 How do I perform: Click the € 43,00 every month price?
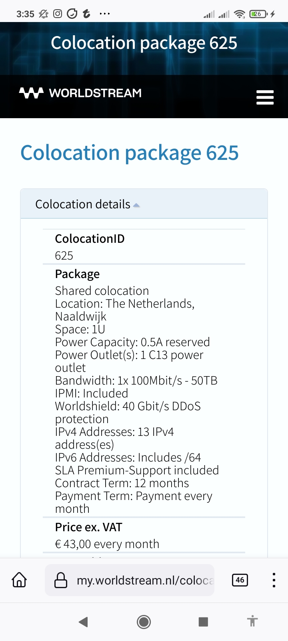[107, 544]
